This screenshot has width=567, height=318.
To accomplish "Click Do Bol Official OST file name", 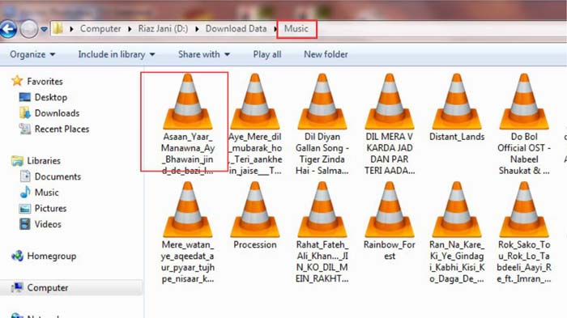I will coord(524,154).
